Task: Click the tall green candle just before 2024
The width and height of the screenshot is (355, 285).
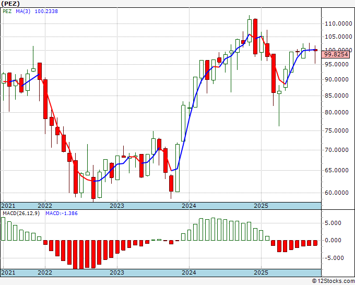Action: [183, 123]
